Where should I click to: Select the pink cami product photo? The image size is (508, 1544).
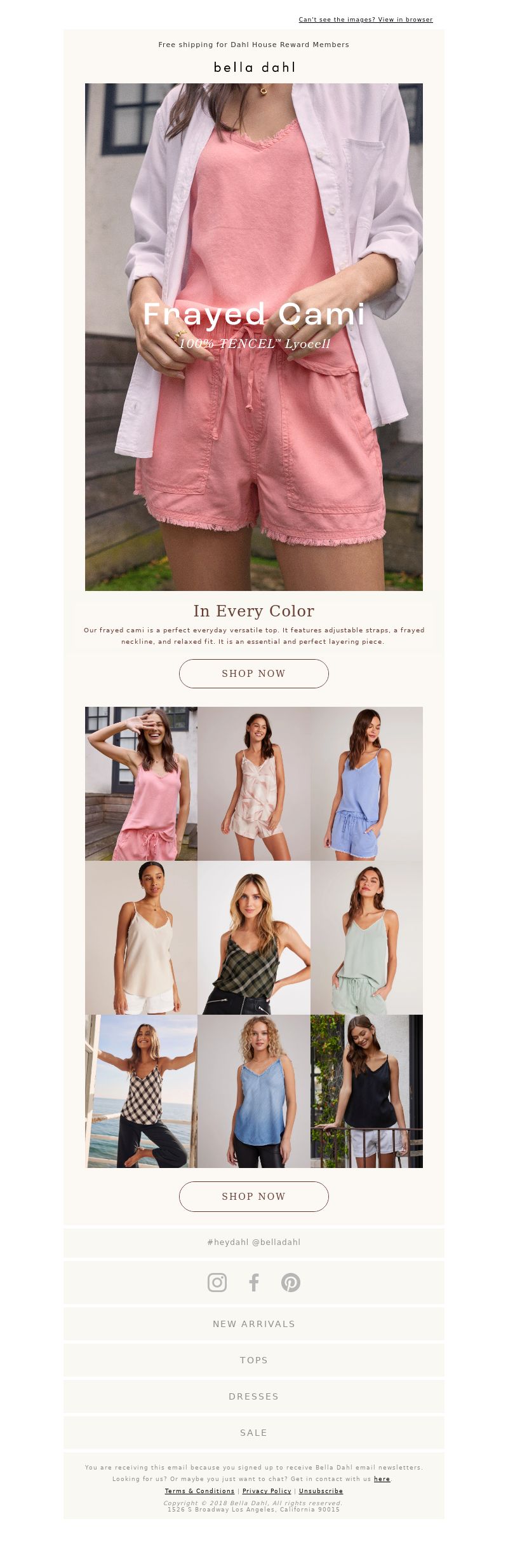coord(141,783)
